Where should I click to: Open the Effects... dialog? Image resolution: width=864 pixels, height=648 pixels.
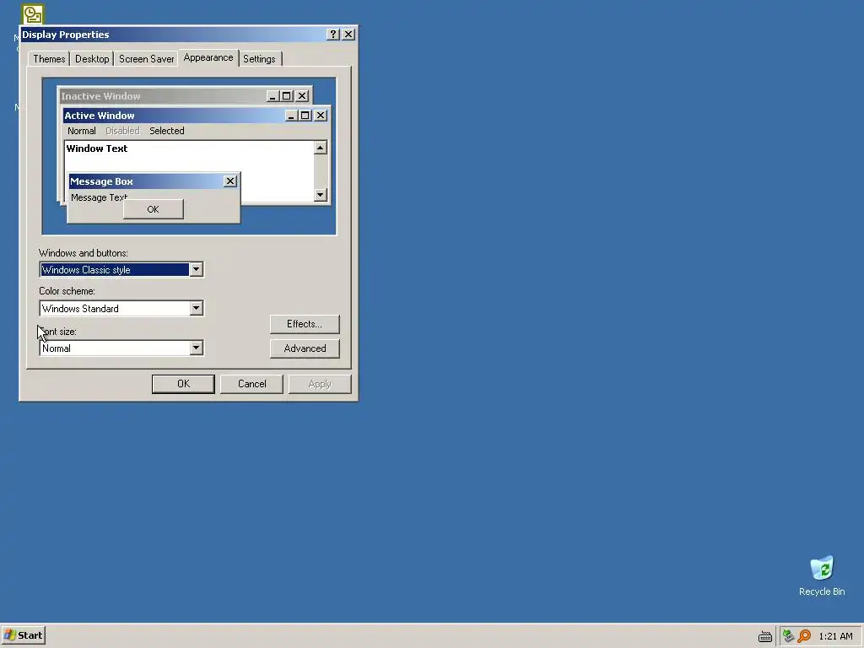305,324
